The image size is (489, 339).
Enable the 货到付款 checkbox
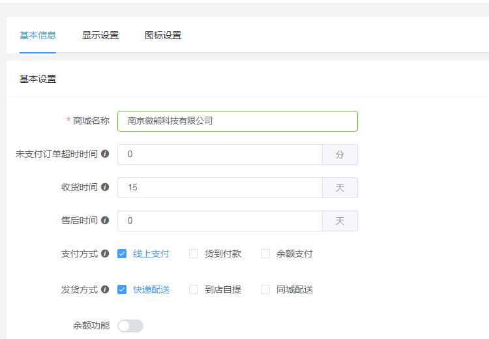[x=194, y=254]
